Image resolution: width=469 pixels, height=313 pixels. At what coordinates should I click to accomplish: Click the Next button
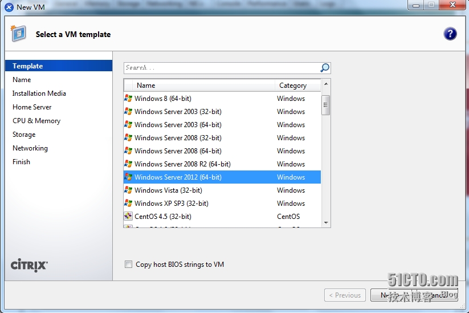390,295
